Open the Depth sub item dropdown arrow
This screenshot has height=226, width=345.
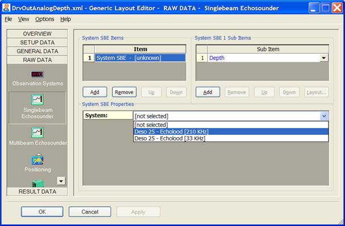point(323,58)
